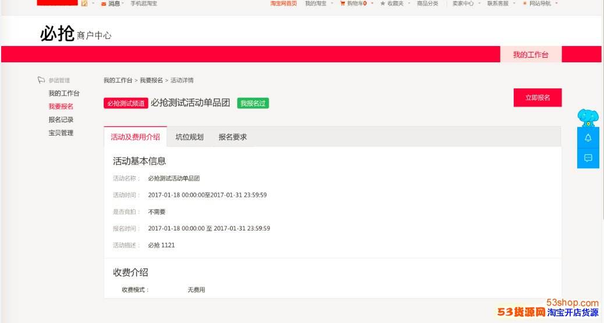Open 宝贝管理 in the left sidebar

pyautogui.click(x=61, y=133)
